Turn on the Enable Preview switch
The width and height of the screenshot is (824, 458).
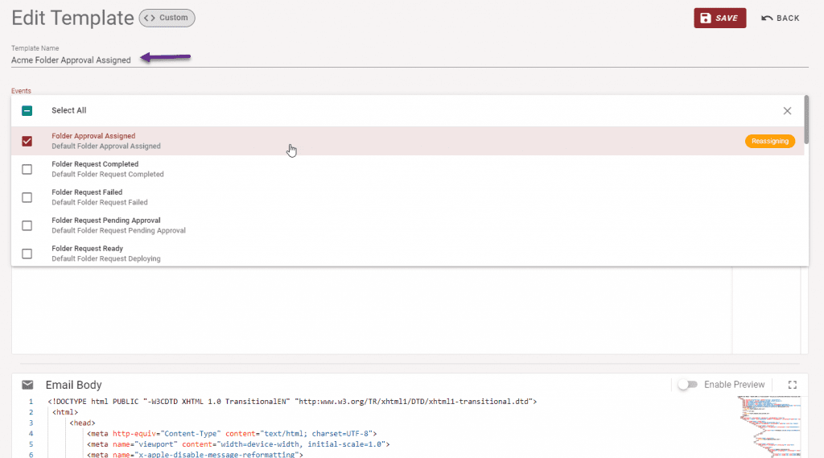687,385
